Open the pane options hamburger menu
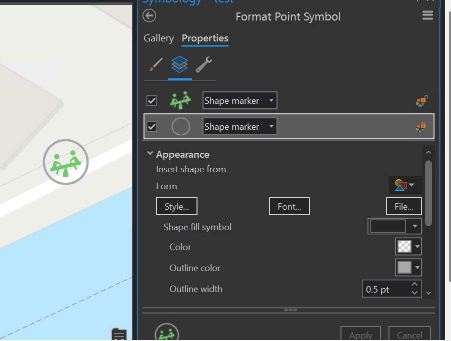The width and height of the screenshot is (451, 341). click(427, 15)
